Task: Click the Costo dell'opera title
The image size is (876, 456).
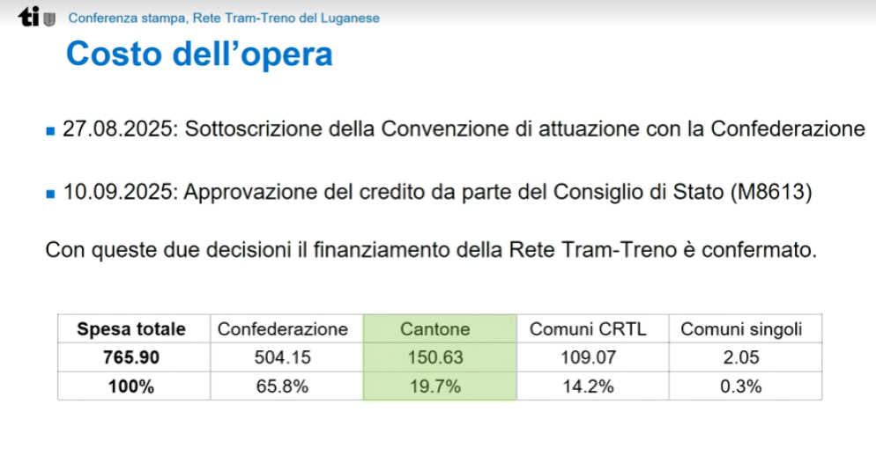Action: click(x=199, y=55)
